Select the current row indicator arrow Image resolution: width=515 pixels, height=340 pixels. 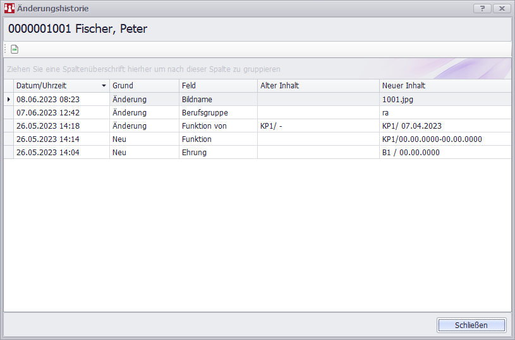click(8, 100)
